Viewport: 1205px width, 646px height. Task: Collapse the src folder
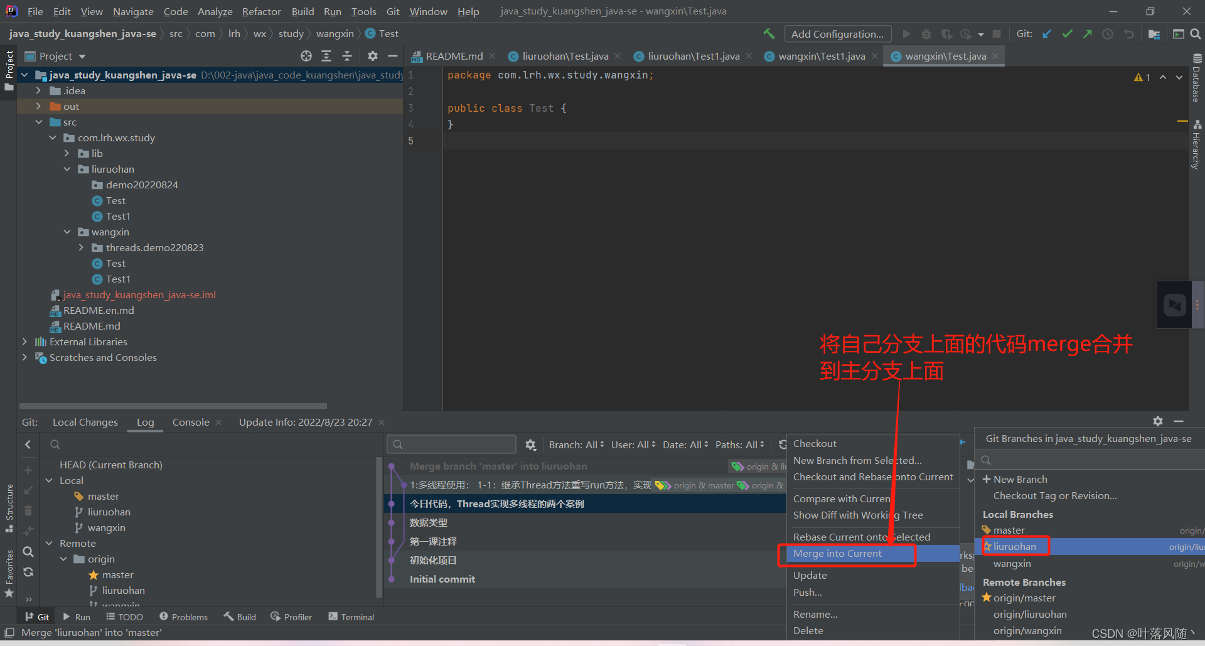[x=39, y=122]
